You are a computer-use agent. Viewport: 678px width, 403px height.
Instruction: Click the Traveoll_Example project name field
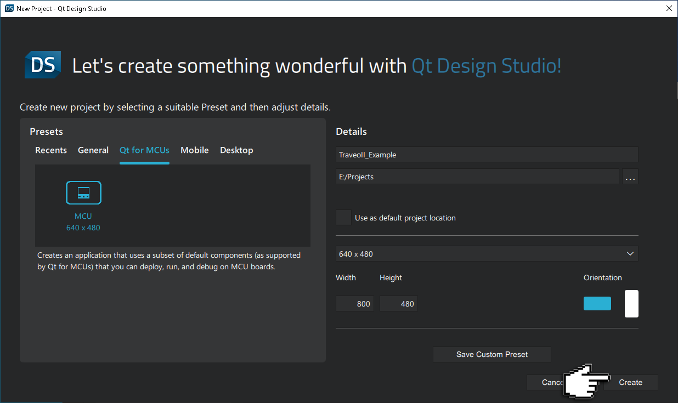point(487,154)
